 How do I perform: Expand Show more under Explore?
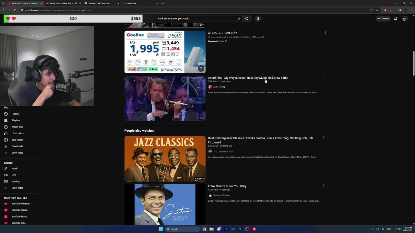(x=17, y=188)
